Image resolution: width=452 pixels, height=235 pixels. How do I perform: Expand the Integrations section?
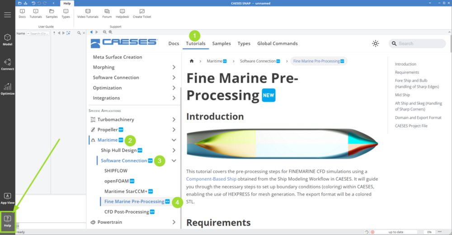point(174,98)
